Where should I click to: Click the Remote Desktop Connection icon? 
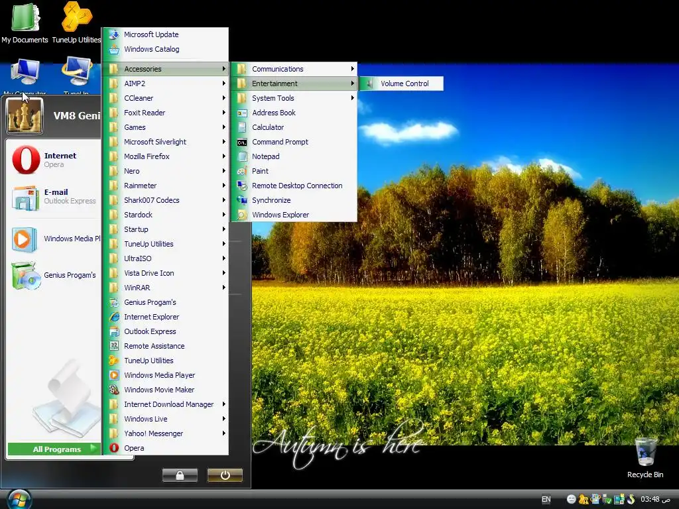tap(242, 186)
